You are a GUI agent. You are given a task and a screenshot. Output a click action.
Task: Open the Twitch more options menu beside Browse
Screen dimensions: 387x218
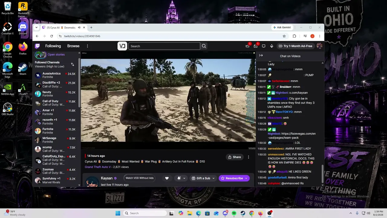(87, 46)
